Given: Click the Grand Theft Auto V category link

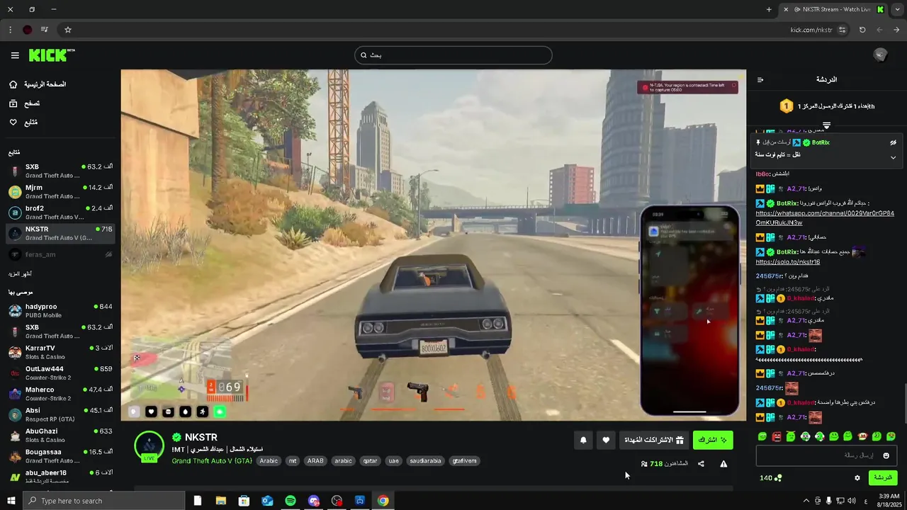Looking at the screenshot, I should click(212, 460).
